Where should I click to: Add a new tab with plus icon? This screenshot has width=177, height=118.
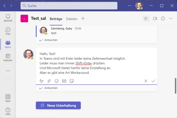click(83, 19)
